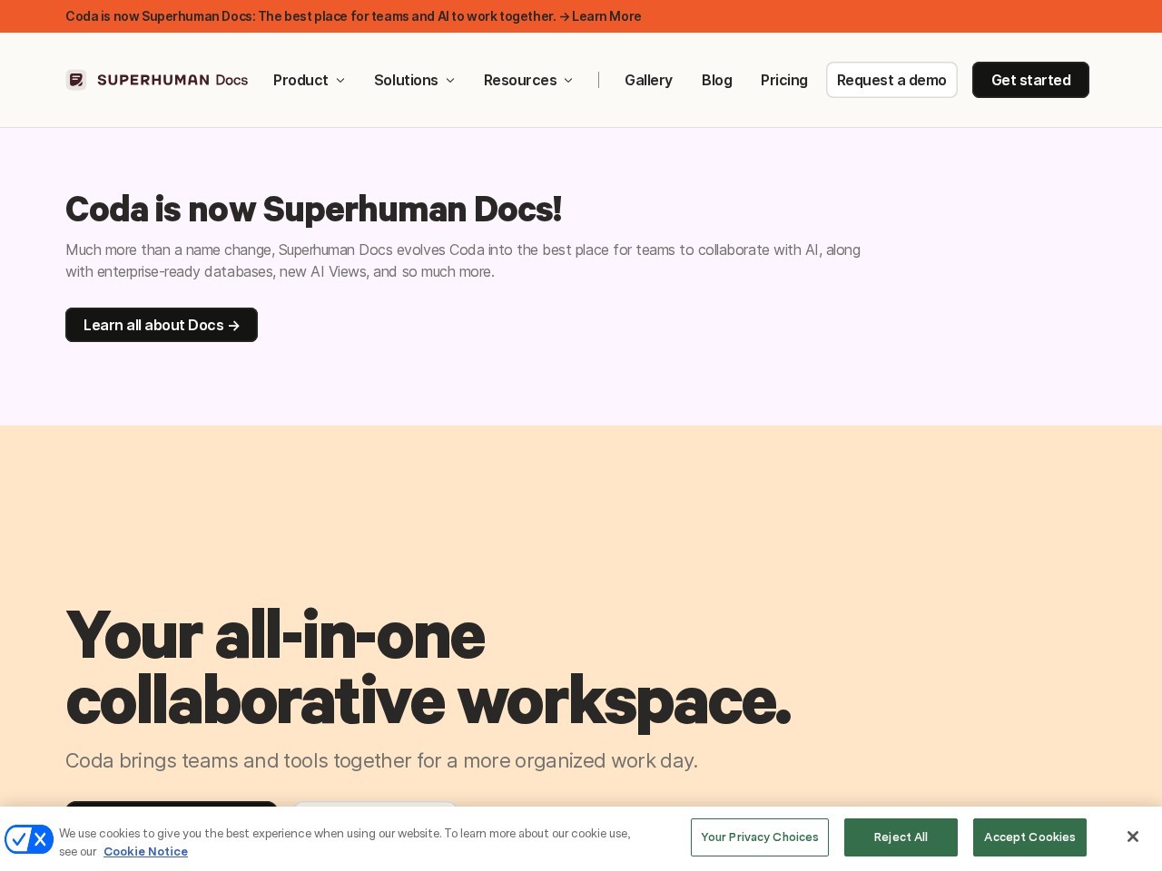Screen dimensions: 1162x871
Task: Click the heading 'Coda is now Superhuman Docs!'
Action: point(313,209)
